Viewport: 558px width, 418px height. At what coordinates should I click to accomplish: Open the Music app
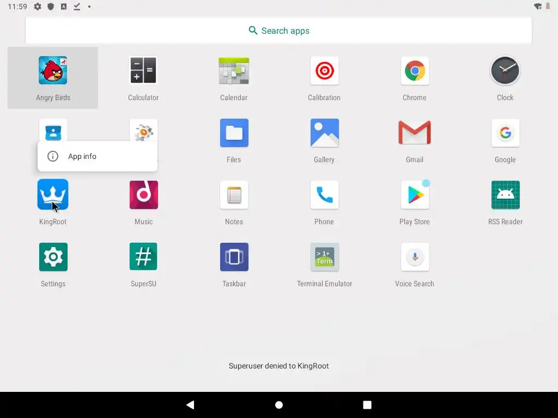143,195
